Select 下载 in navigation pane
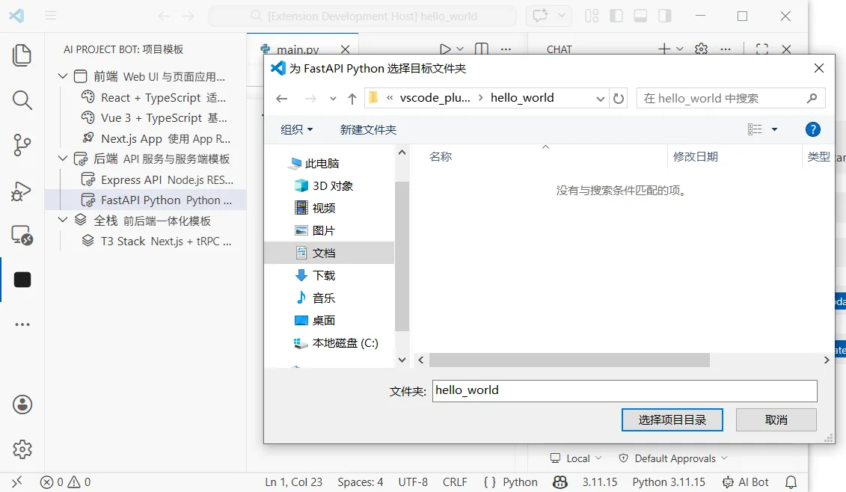The width and height of the screenshot is (846, 492). coord(329,275)
